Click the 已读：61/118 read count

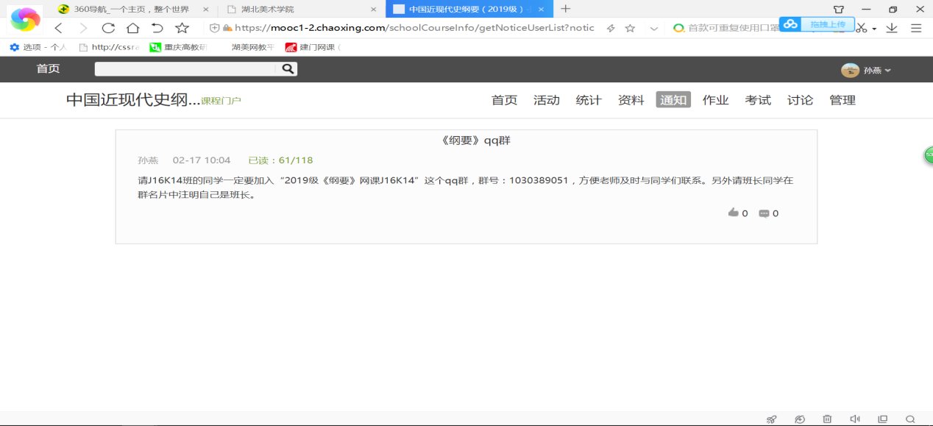click(280, 160)
